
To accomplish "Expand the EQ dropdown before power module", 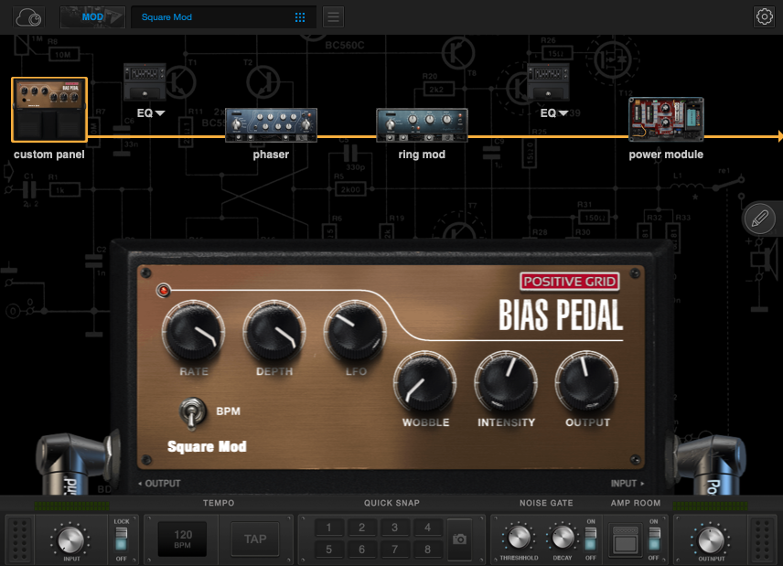I will (x=553, y=113).
